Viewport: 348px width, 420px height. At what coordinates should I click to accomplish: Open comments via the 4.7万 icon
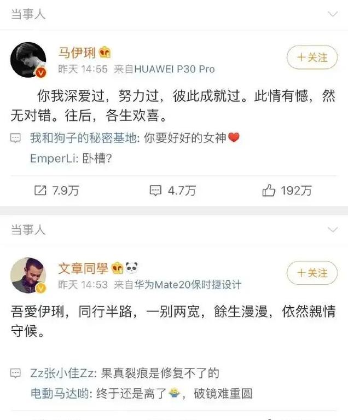pyautogui.click(x=155, y=191)
